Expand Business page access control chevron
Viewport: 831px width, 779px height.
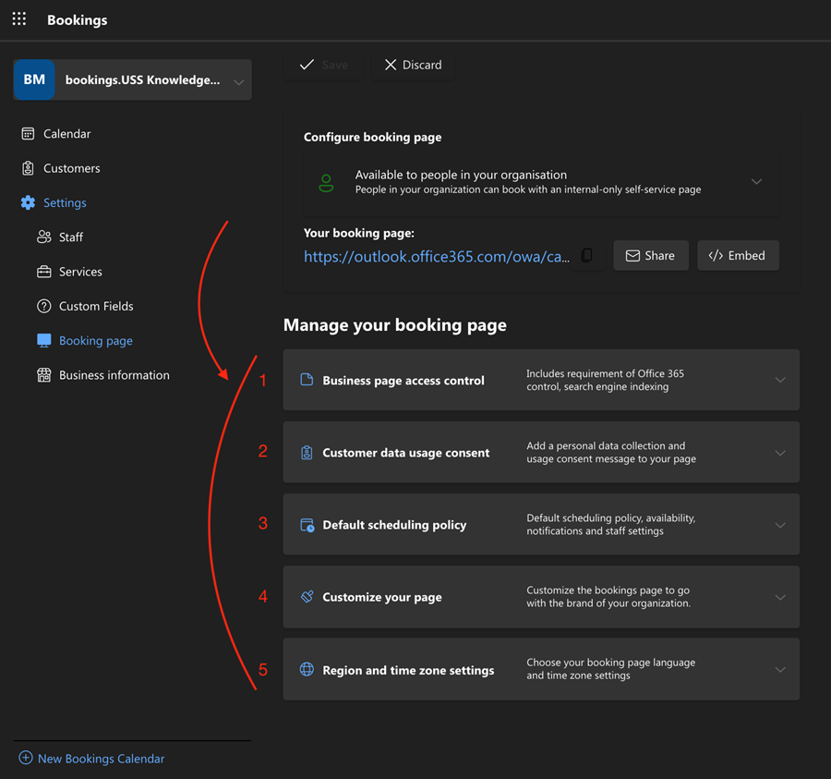click(x=780, y=380)
